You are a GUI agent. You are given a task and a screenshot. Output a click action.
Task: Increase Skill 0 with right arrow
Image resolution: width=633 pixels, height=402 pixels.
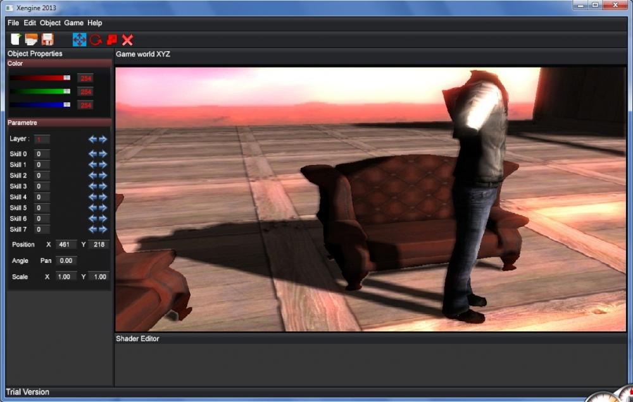(103, 154)
